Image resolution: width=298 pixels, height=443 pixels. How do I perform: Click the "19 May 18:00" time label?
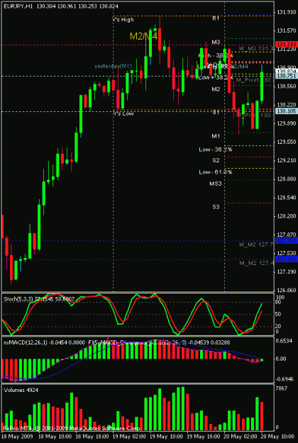pos(202,437)
